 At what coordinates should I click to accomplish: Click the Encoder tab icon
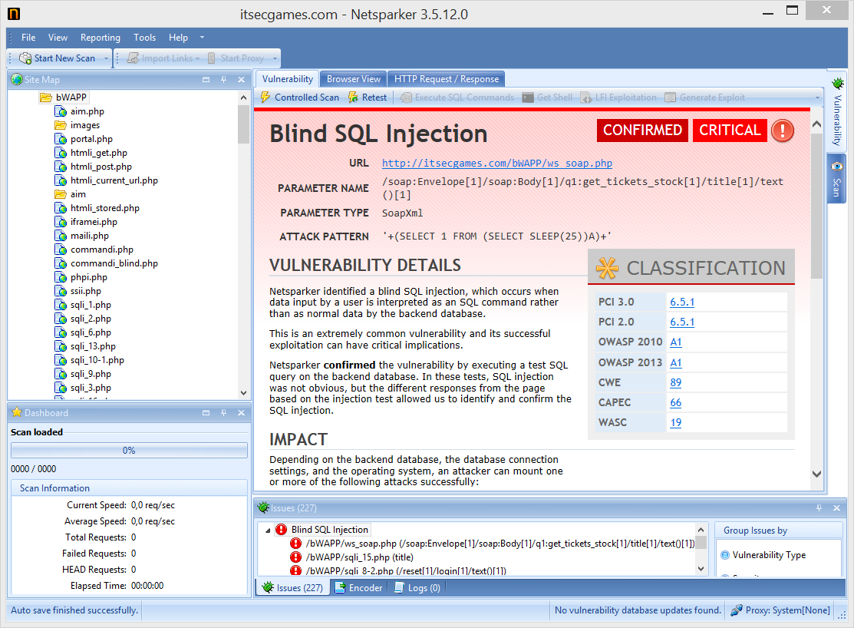(x=339, y=588)
